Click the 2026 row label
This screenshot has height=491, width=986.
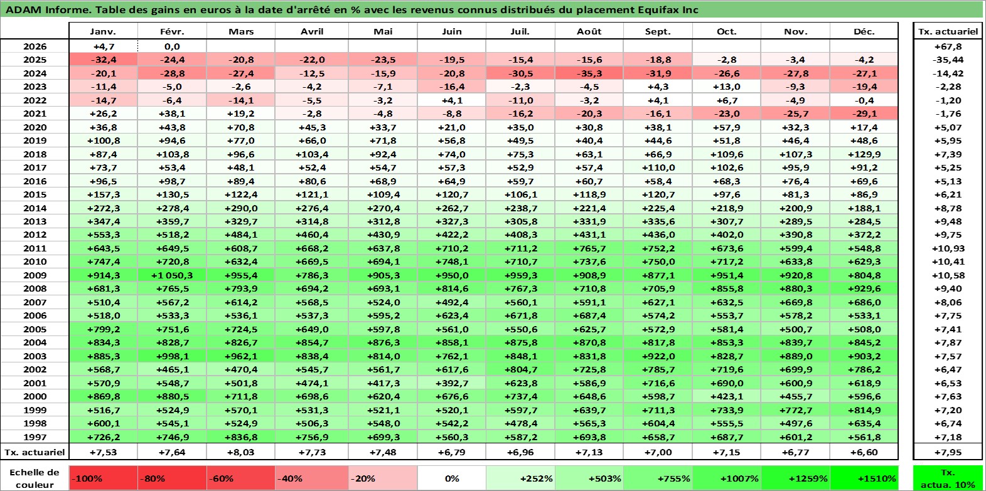(35, 46)
